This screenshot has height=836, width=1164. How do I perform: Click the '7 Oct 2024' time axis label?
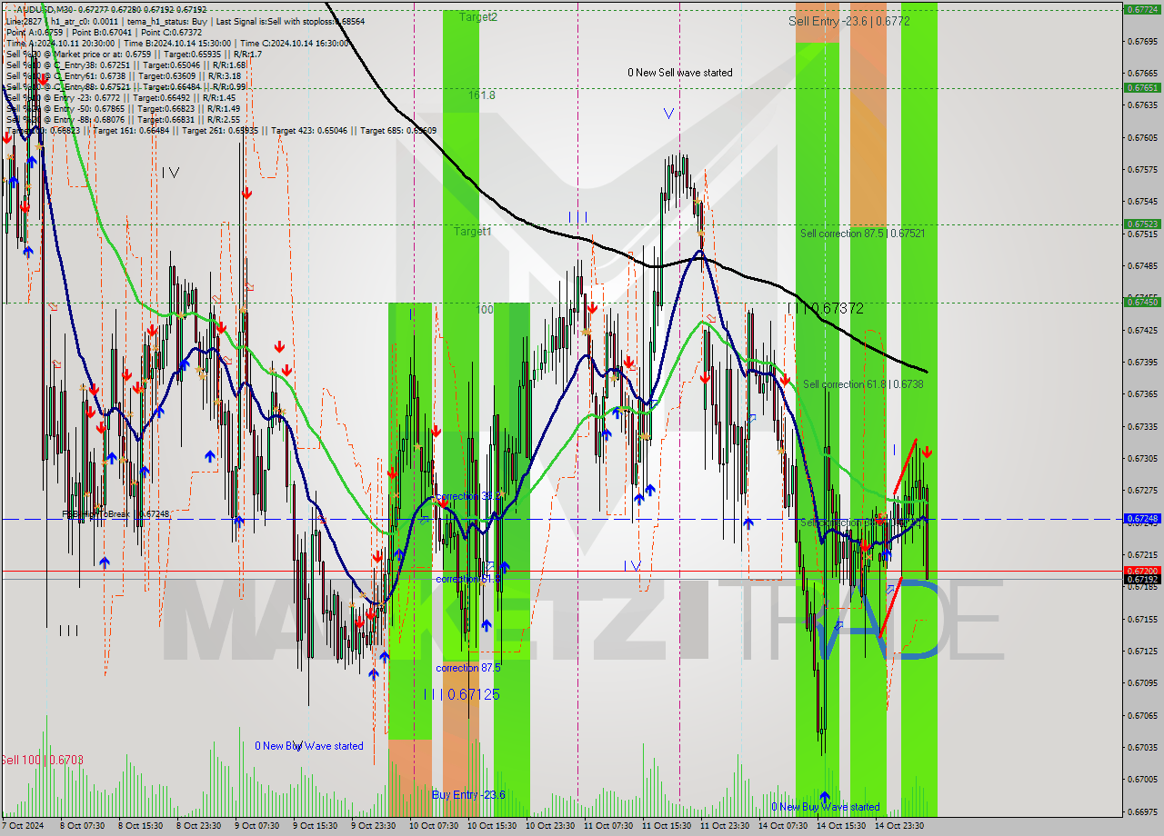coord(23,826)
